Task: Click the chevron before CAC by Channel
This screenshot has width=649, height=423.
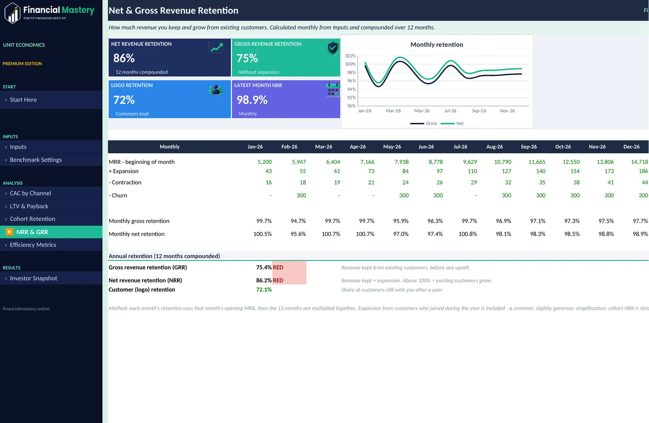Action: coord(6,194)
